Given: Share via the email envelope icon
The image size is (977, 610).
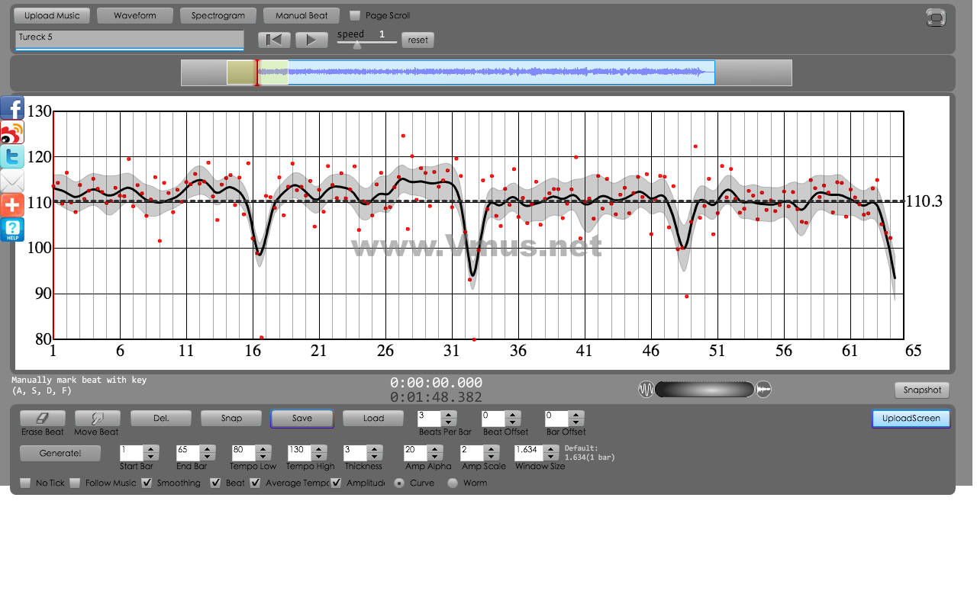Looking at the screenshot, I should click(12, 181).
